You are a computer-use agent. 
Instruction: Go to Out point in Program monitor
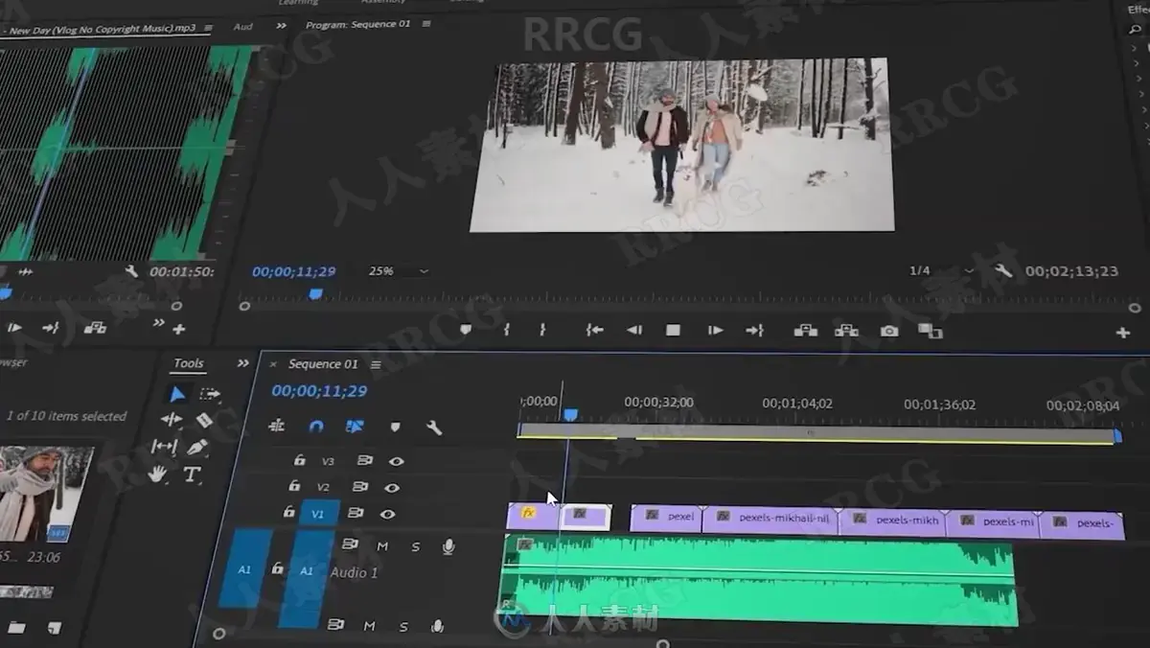pos(755,330)
